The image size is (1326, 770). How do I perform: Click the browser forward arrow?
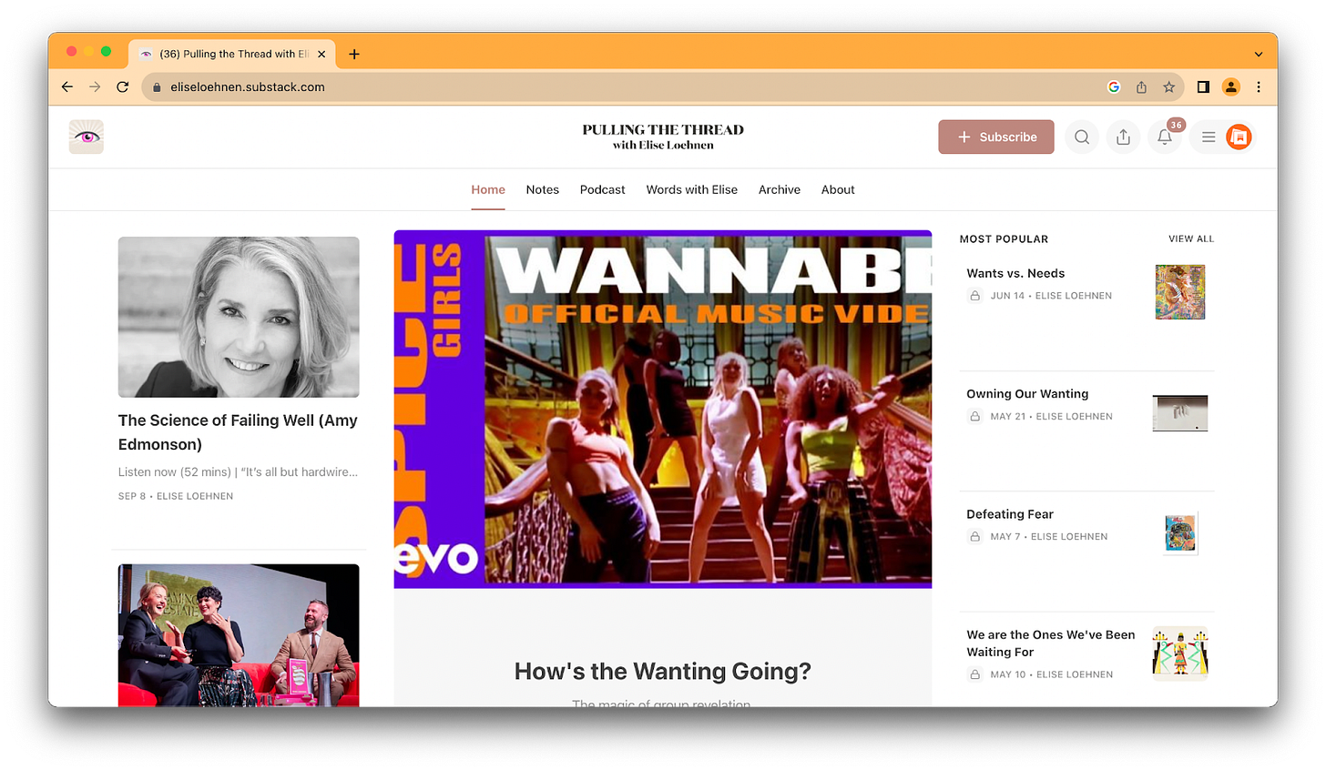point(95,86)
